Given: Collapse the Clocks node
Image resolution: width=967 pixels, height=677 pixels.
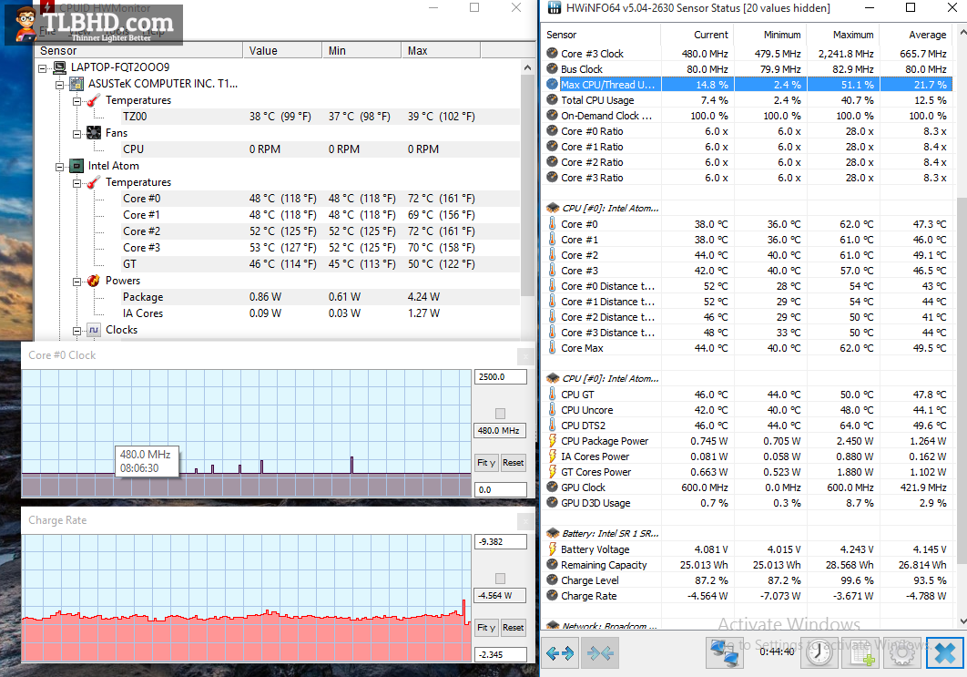Looking at the screenshot, I should pyautogui.click(x=76, y=331).
